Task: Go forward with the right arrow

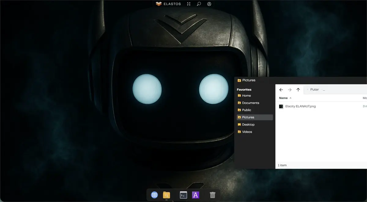Action: [x=290, y=90]
